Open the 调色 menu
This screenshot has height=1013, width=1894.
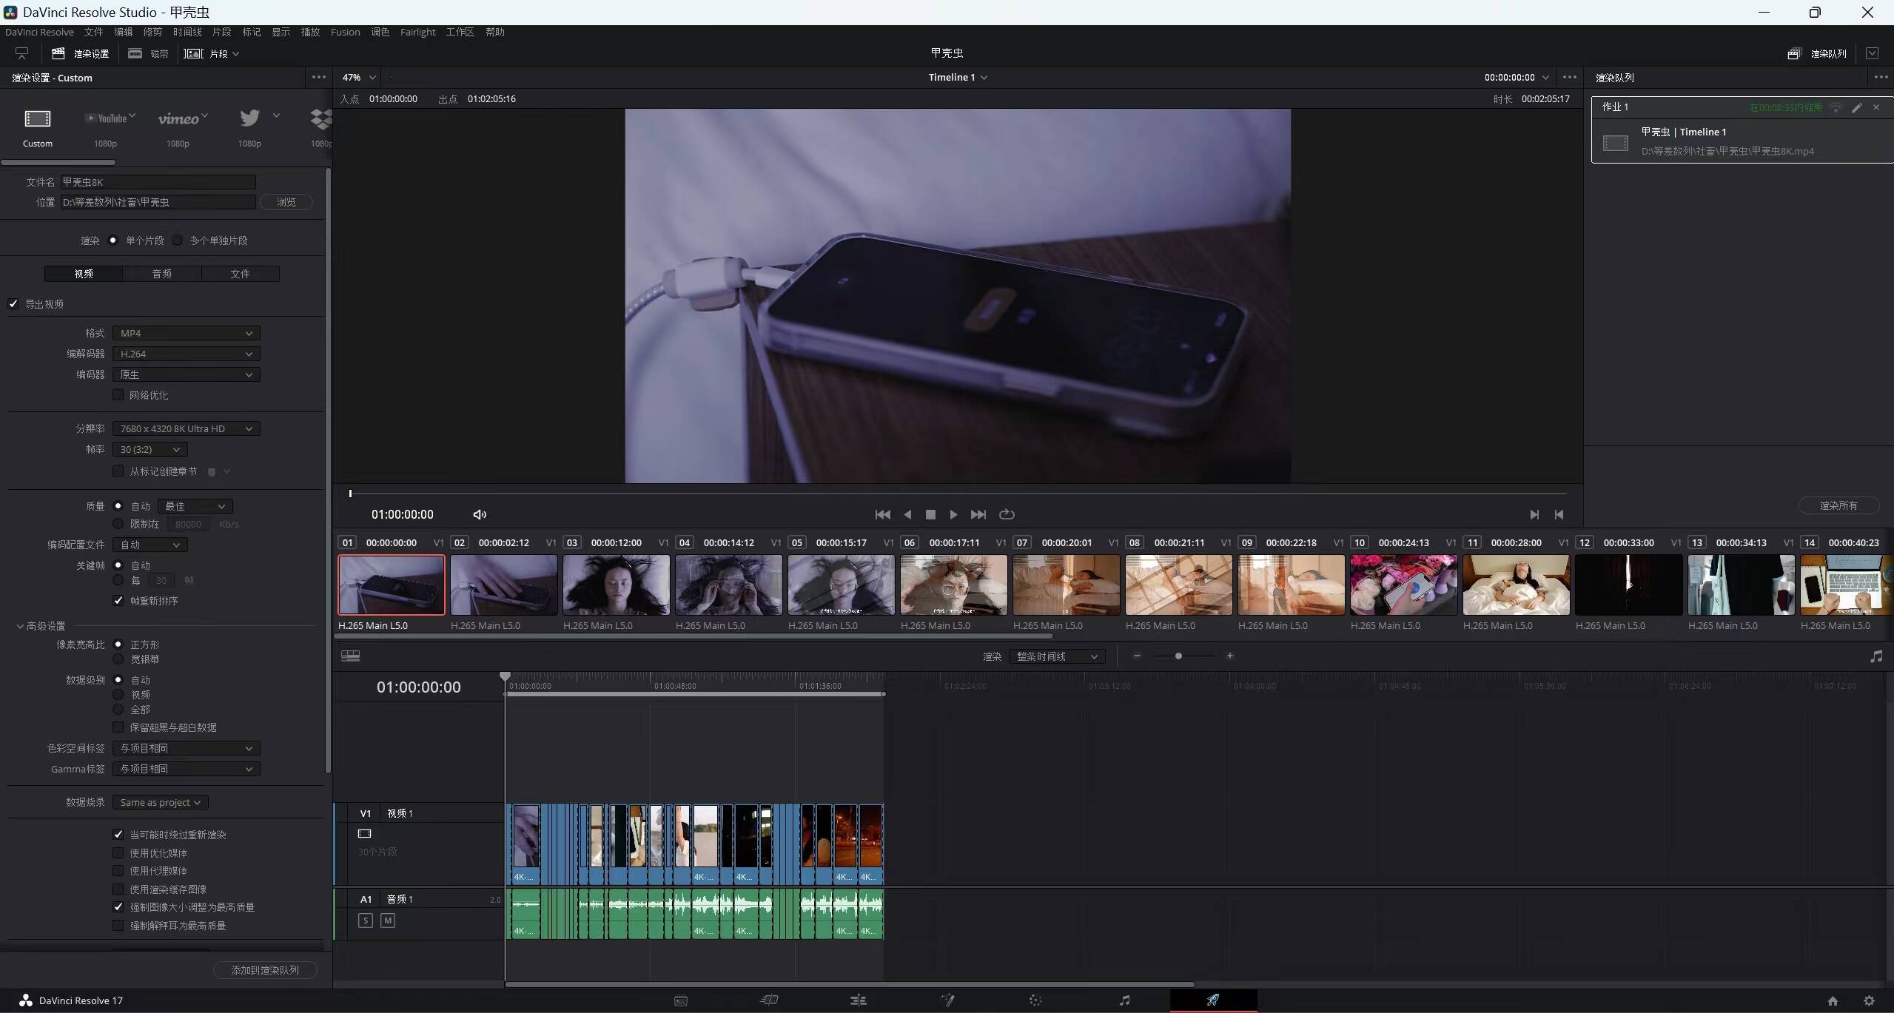380,32
